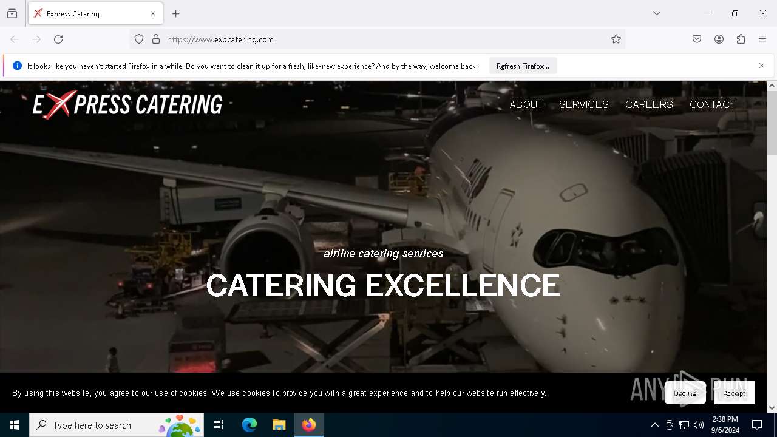Open the ABOUT menu item
The height and width of the screenshot is (437, 777).
526,104
